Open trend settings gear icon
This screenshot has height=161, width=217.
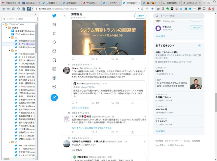[x=200, y=46]
